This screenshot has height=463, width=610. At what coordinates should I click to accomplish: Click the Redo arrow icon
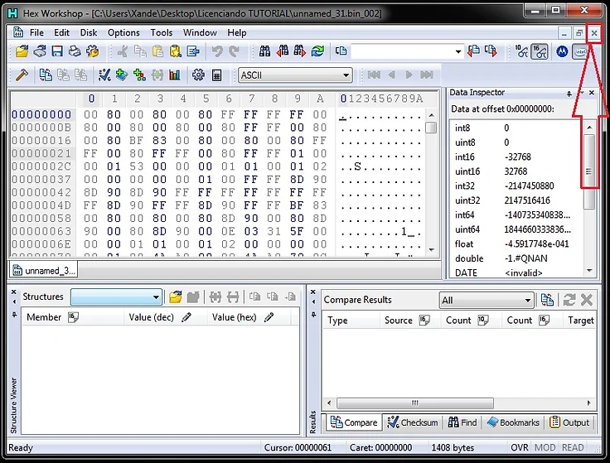pos(235,51)
